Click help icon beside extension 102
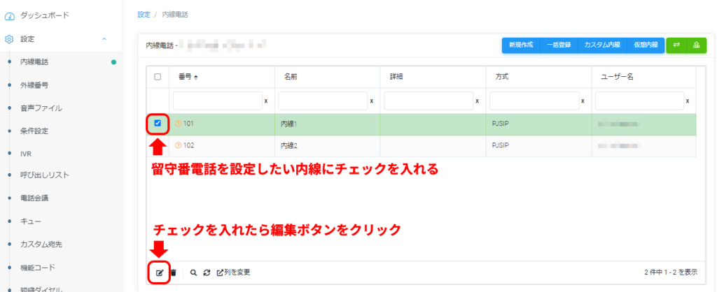Screen dimensions: 717x292 (178, 146)
